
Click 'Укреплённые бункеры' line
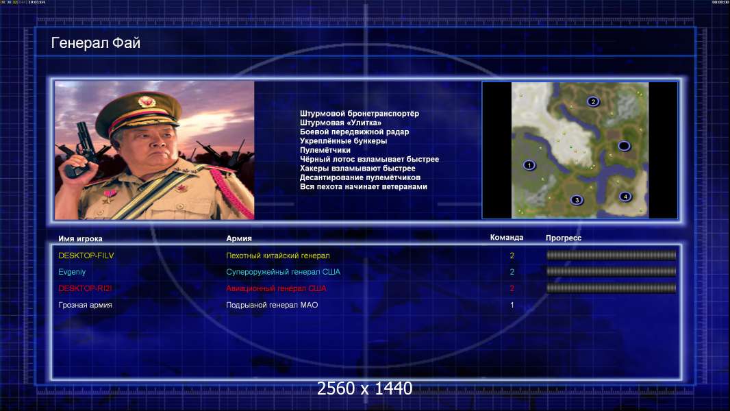coord(343,141)
